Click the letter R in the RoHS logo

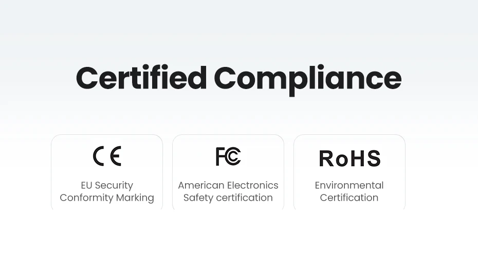327,159
